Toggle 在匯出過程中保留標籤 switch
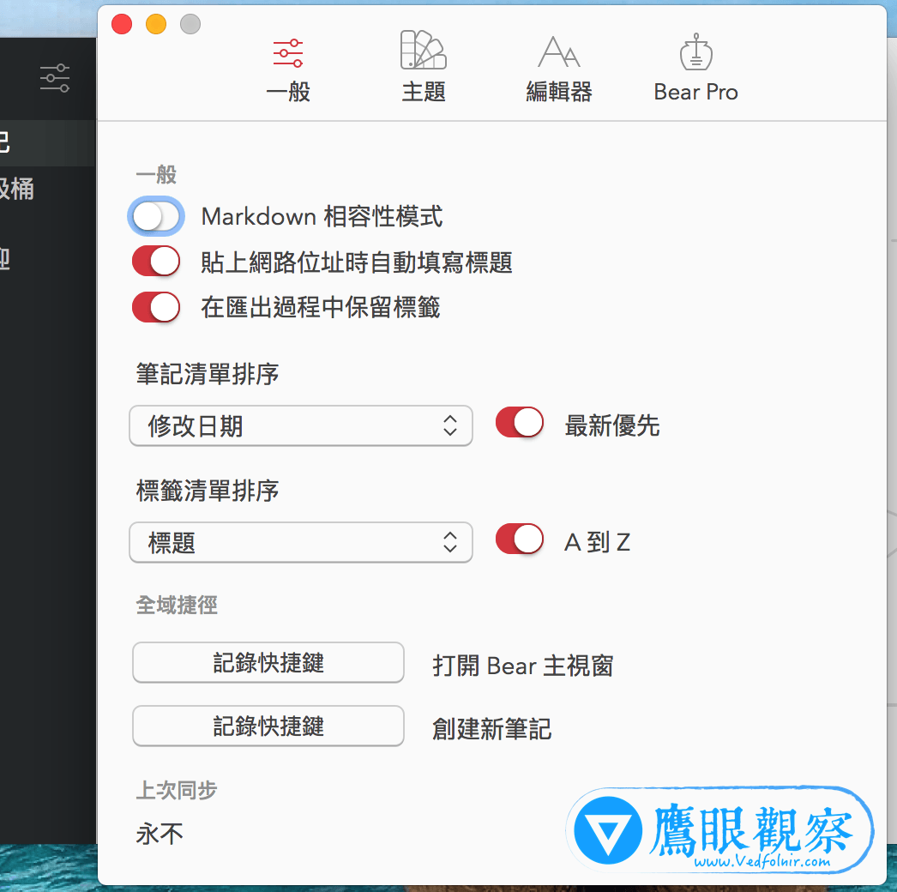The height and width of the screenshot is (892, 897). [x=155, y=307]
